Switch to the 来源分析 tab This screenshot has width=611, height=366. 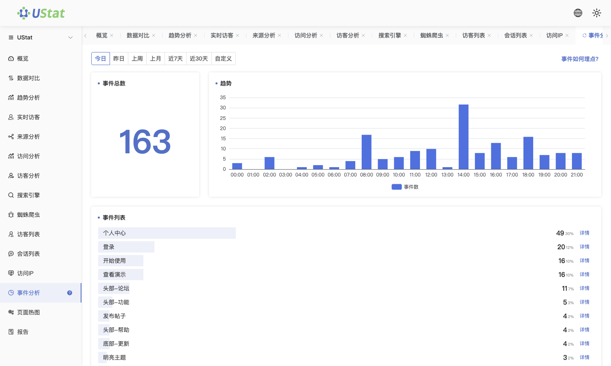click(264, 35)
